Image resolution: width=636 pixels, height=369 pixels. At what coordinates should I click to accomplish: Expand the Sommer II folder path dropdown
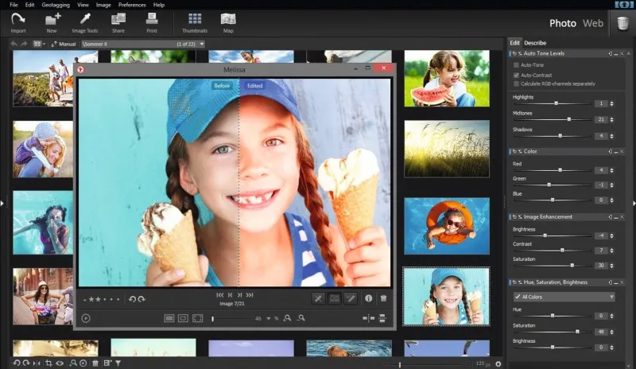pos(202,44)
